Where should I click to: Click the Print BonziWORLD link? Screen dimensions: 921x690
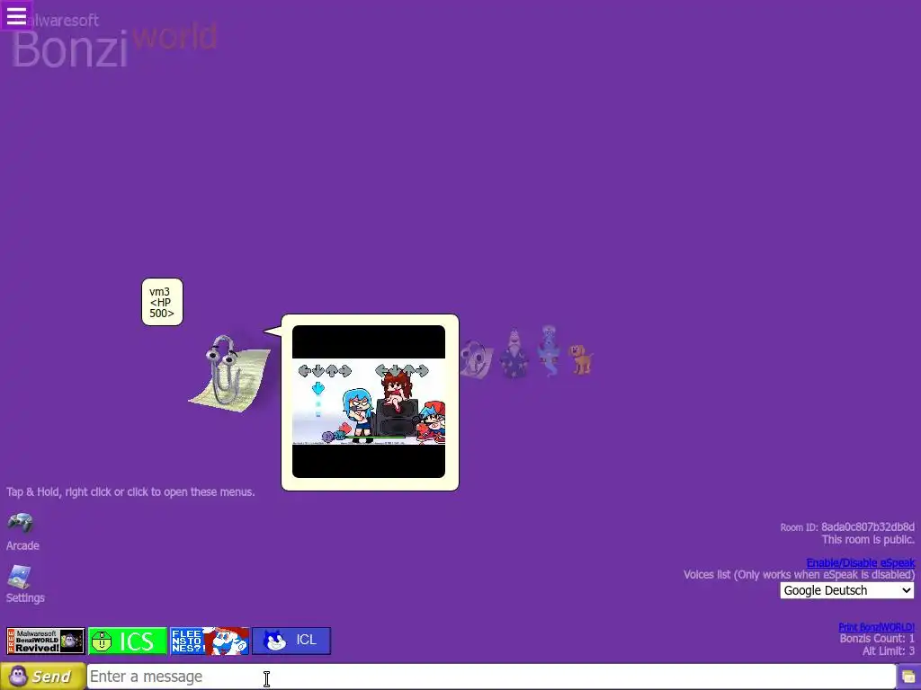click(876, 627)
